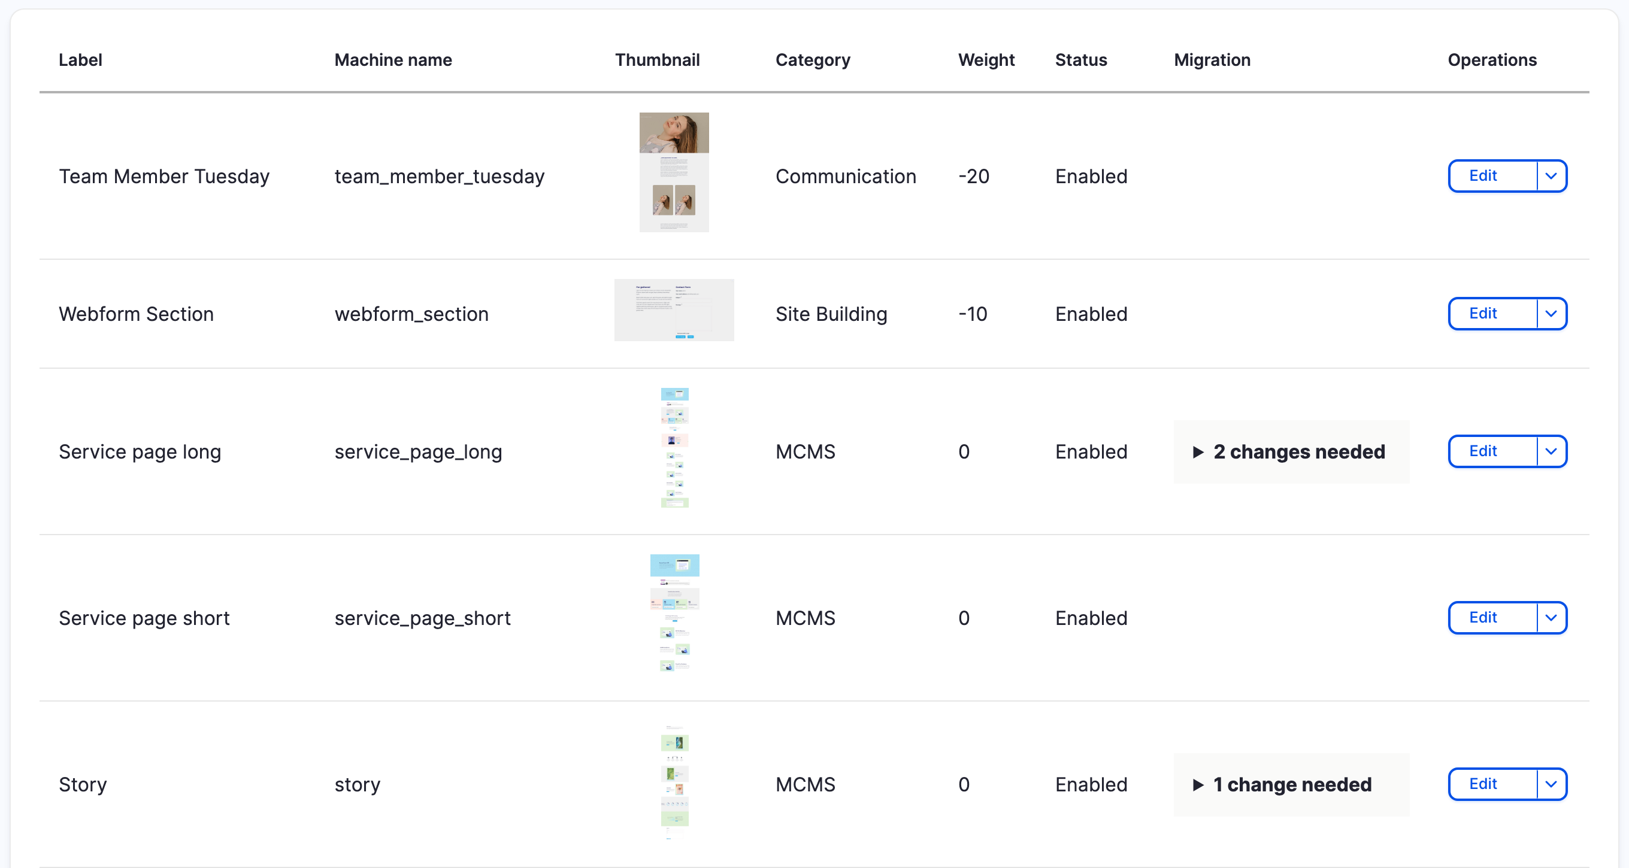Click the '-10' weight value
Image resolution: width=1629 pixels, height=868 pixels.
tap(973, 314)
